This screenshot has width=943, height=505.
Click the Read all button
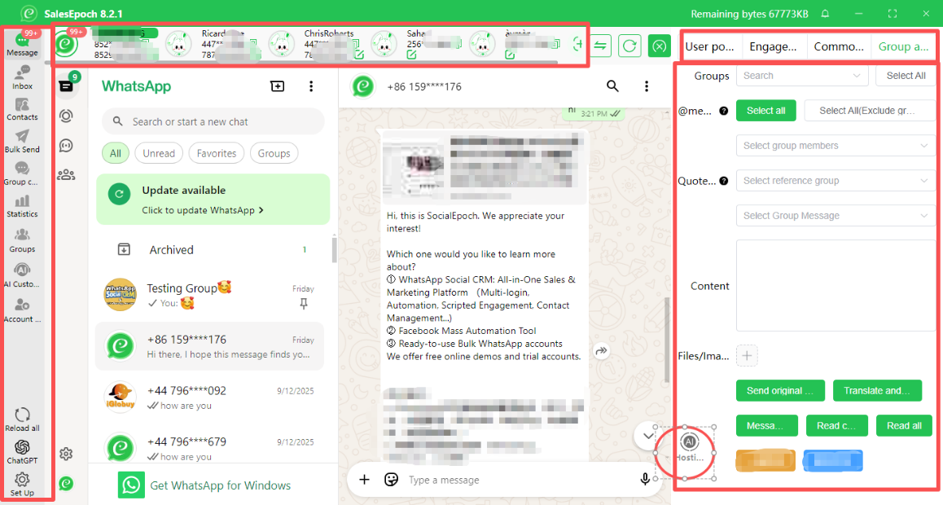pyautogui.click(x=905, y=426)
